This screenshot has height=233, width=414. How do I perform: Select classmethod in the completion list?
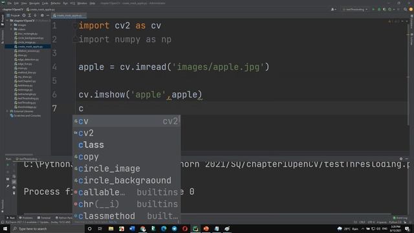point(127,216)
